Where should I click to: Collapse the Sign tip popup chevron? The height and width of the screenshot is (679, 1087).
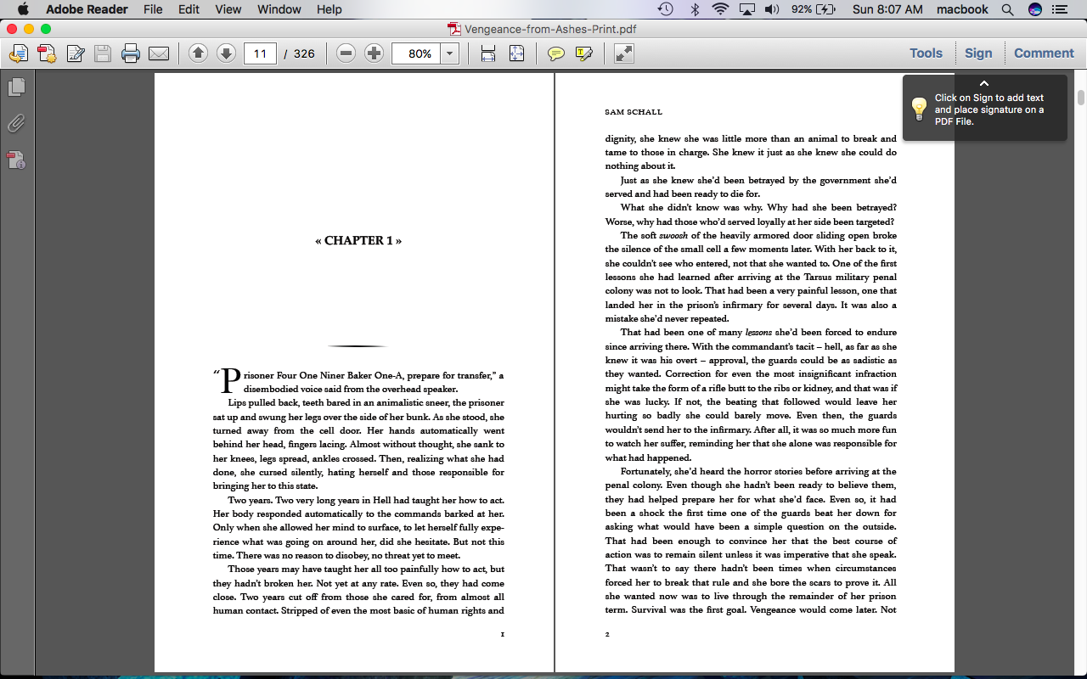click(x=984, y=83)
